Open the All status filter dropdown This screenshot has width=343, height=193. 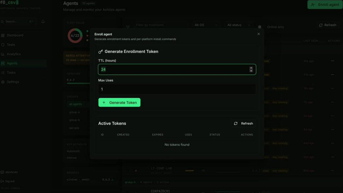(x=239, y=25)
